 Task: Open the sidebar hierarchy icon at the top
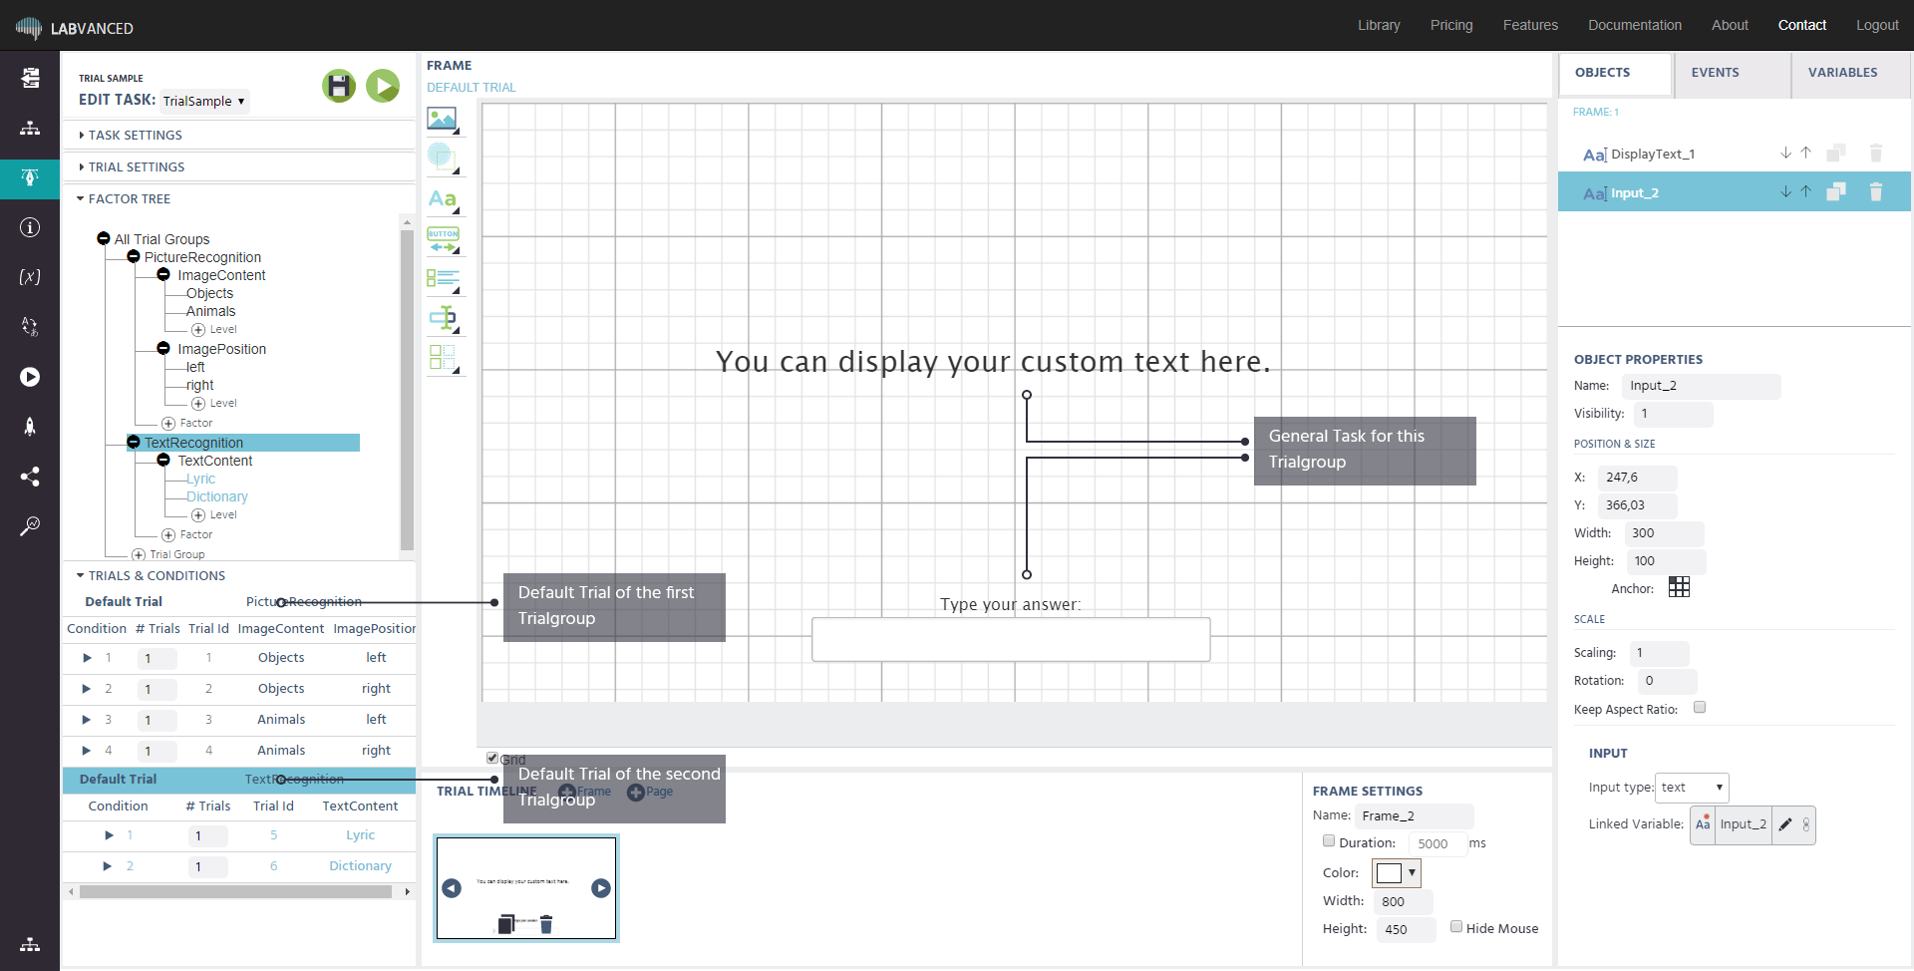[x=30, y=128]
